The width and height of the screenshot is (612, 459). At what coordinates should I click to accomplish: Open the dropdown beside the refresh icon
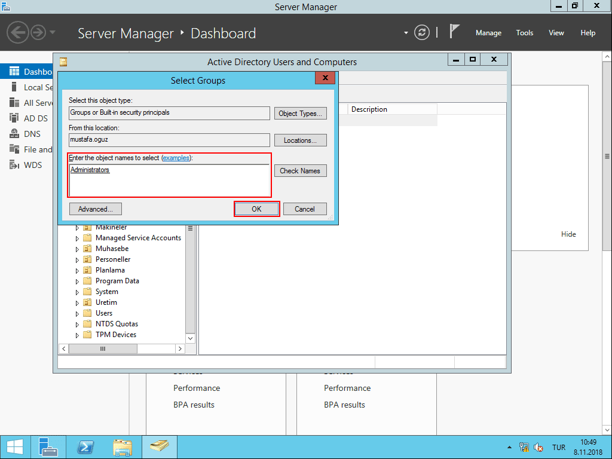coord(406,33)
